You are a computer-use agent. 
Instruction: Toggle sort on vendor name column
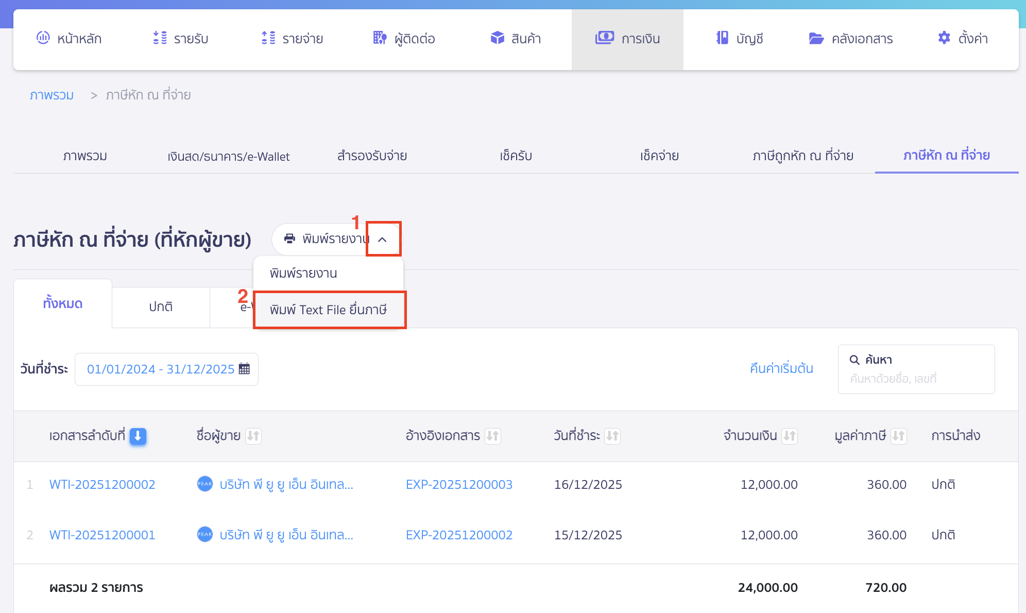[253, 436]
